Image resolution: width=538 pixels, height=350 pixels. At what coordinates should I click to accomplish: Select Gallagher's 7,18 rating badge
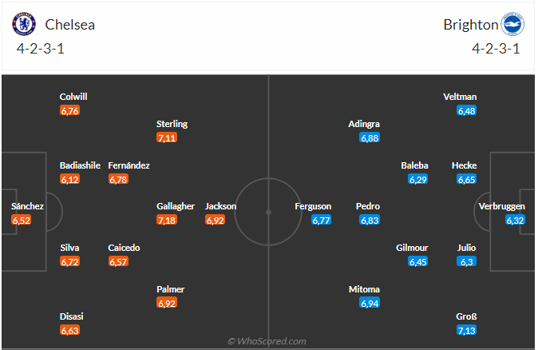(x=167, y=220)
